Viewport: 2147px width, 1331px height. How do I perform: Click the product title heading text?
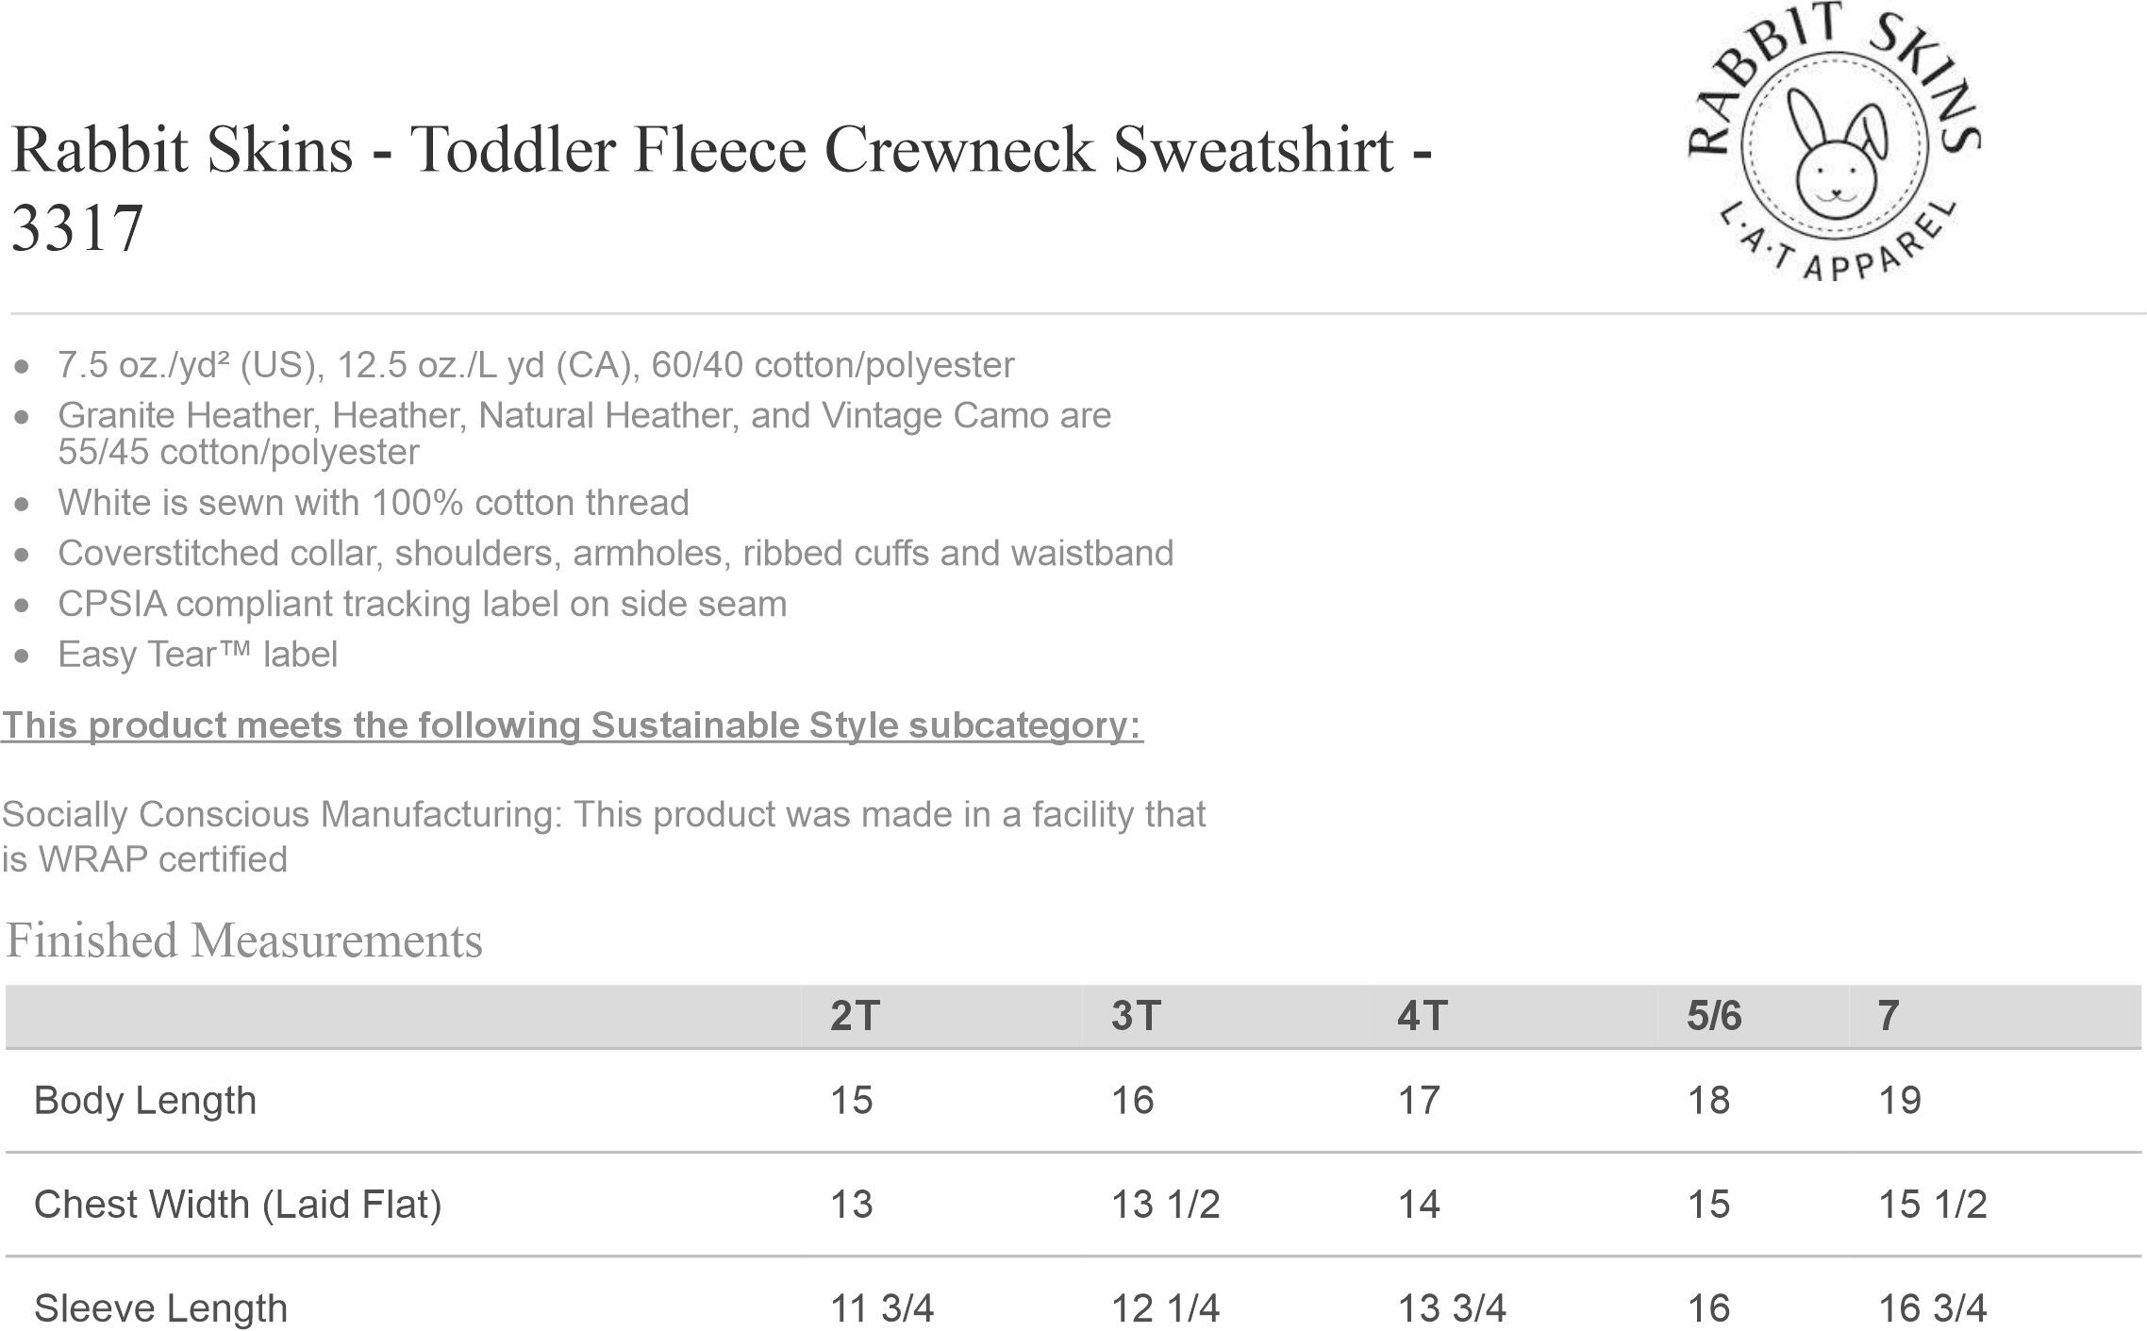722,188
